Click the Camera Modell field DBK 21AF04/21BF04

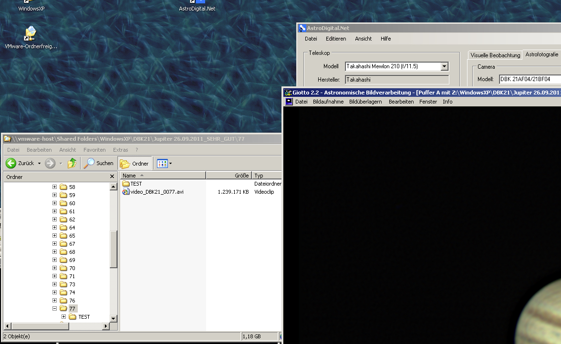click(x=530, y=79)
